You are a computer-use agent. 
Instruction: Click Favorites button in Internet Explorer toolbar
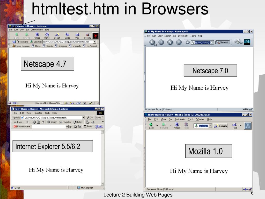pos(65,122)
